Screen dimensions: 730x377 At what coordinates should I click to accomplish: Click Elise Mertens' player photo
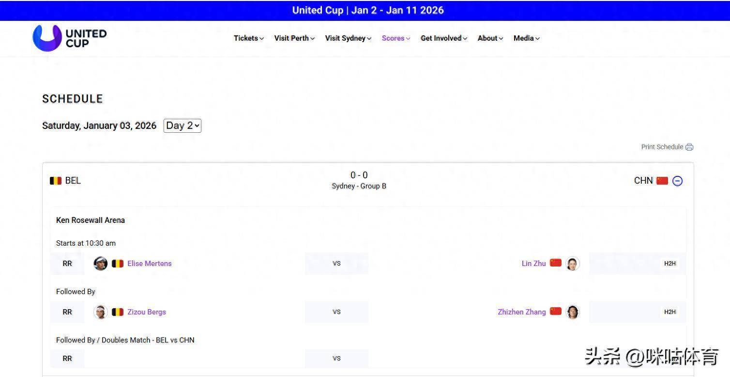click(x=100, y=264)
